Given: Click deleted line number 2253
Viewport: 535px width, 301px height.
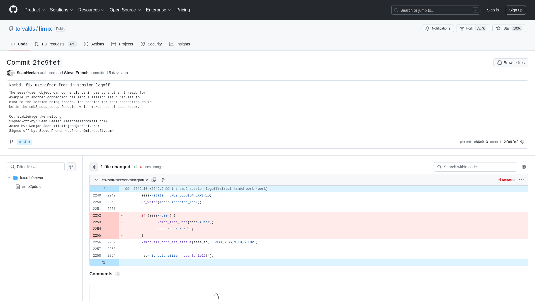Looking at the screenshot, I should [x=97, y=222].
